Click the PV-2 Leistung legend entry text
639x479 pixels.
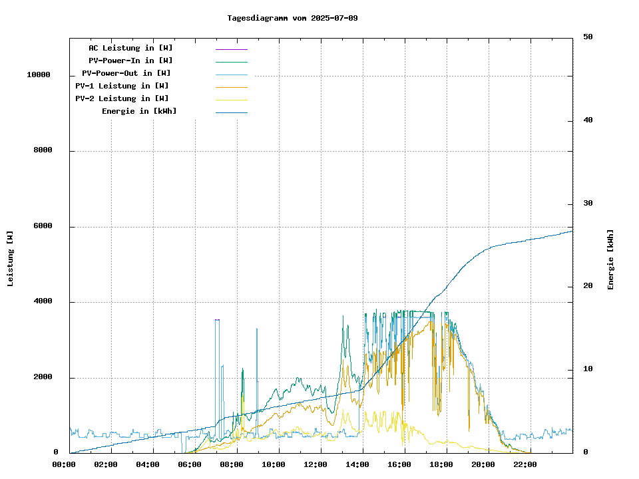click(122, 98)
